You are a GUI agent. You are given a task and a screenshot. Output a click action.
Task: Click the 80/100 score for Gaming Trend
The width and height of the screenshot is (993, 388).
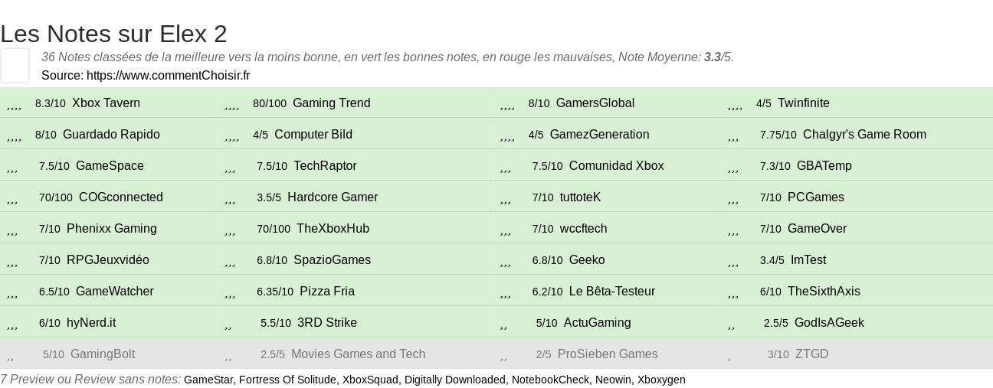click(x=270, y=103)
